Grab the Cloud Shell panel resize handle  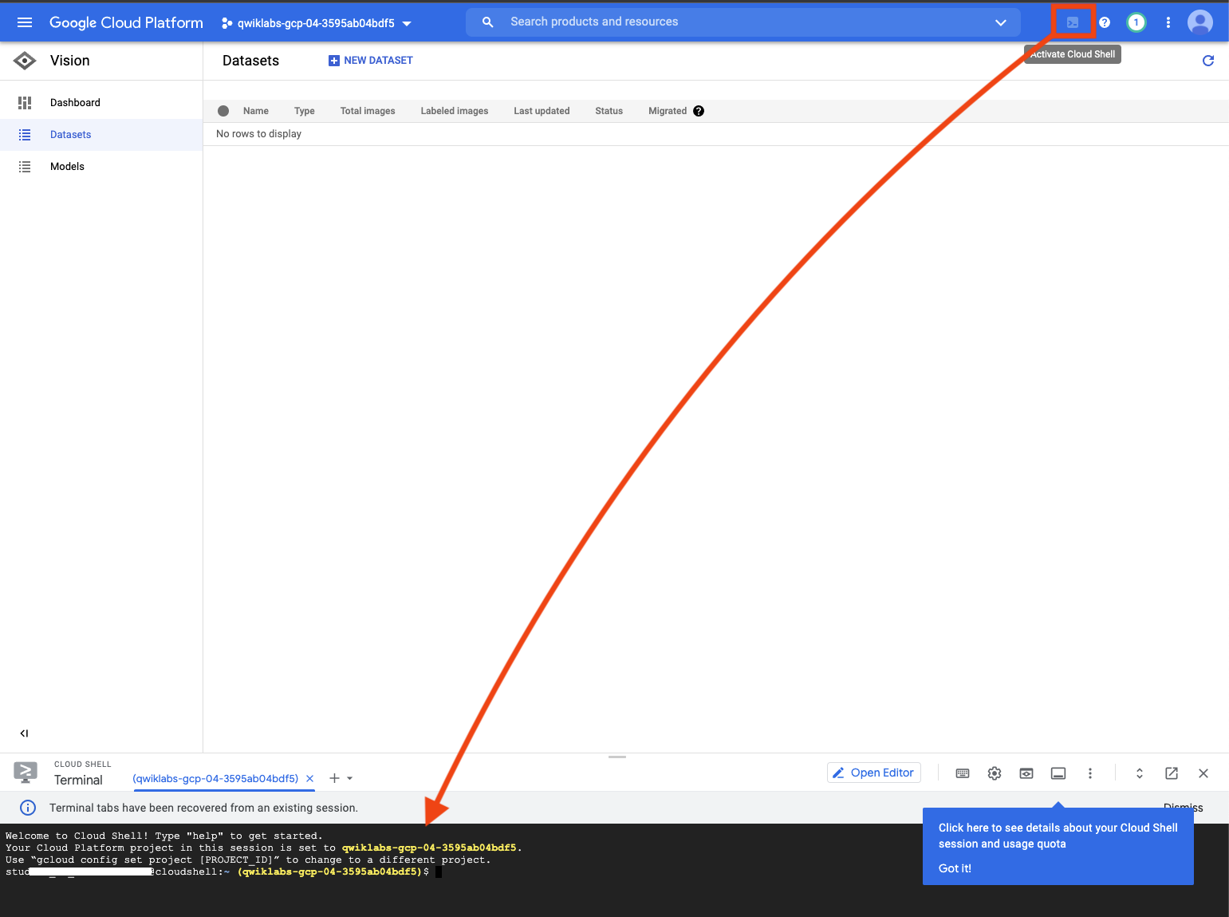tap(617, 757)
